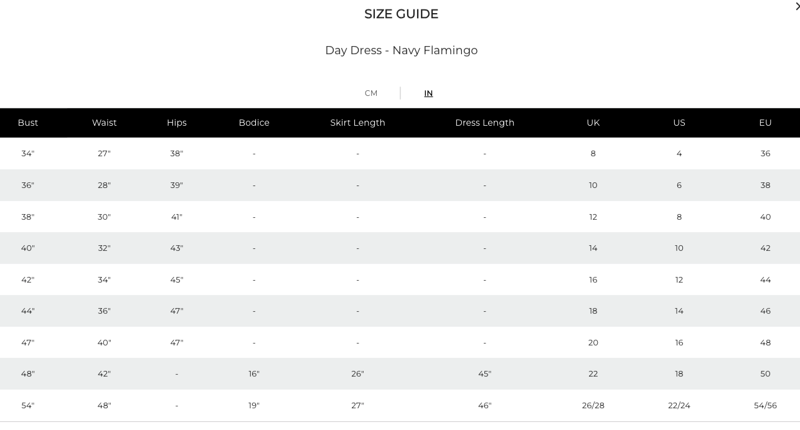The image size is (800, 430).
Task: Click the Dress Length column header
Action: [x=484, y=123]
